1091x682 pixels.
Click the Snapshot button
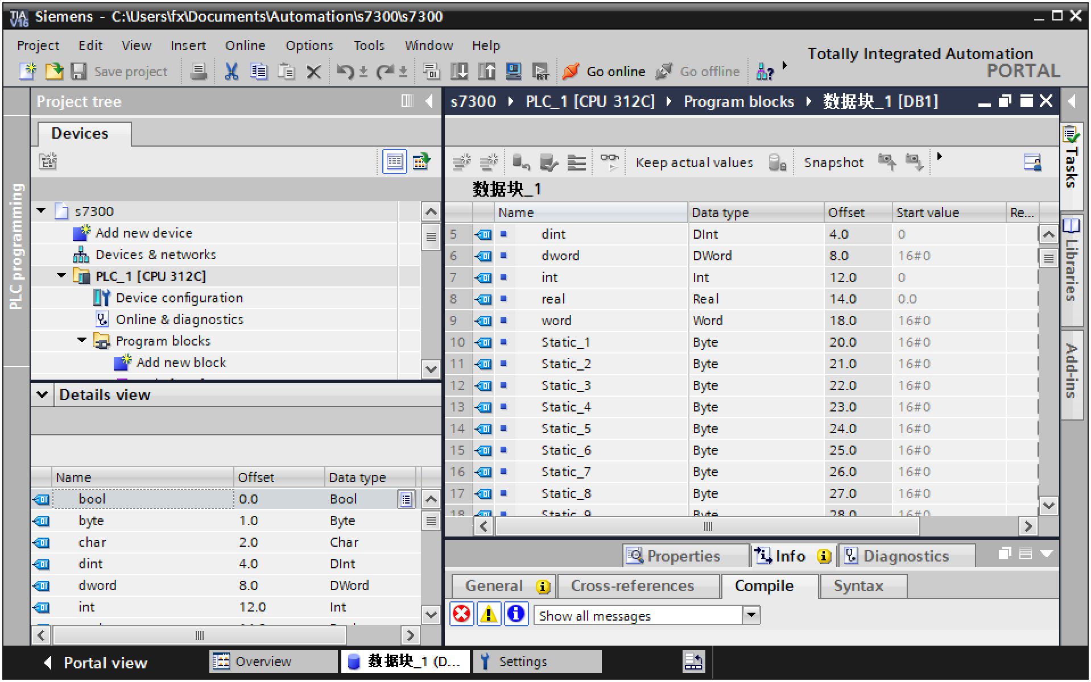point(833,163)
